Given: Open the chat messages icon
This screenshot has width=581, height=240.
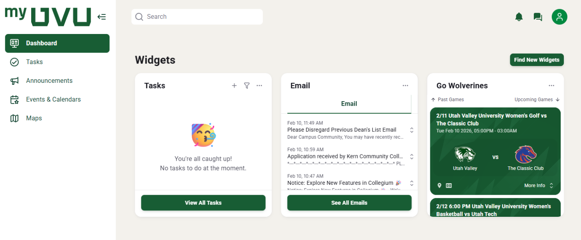Looking at the screenshot, I should click(x=538, y=17).
